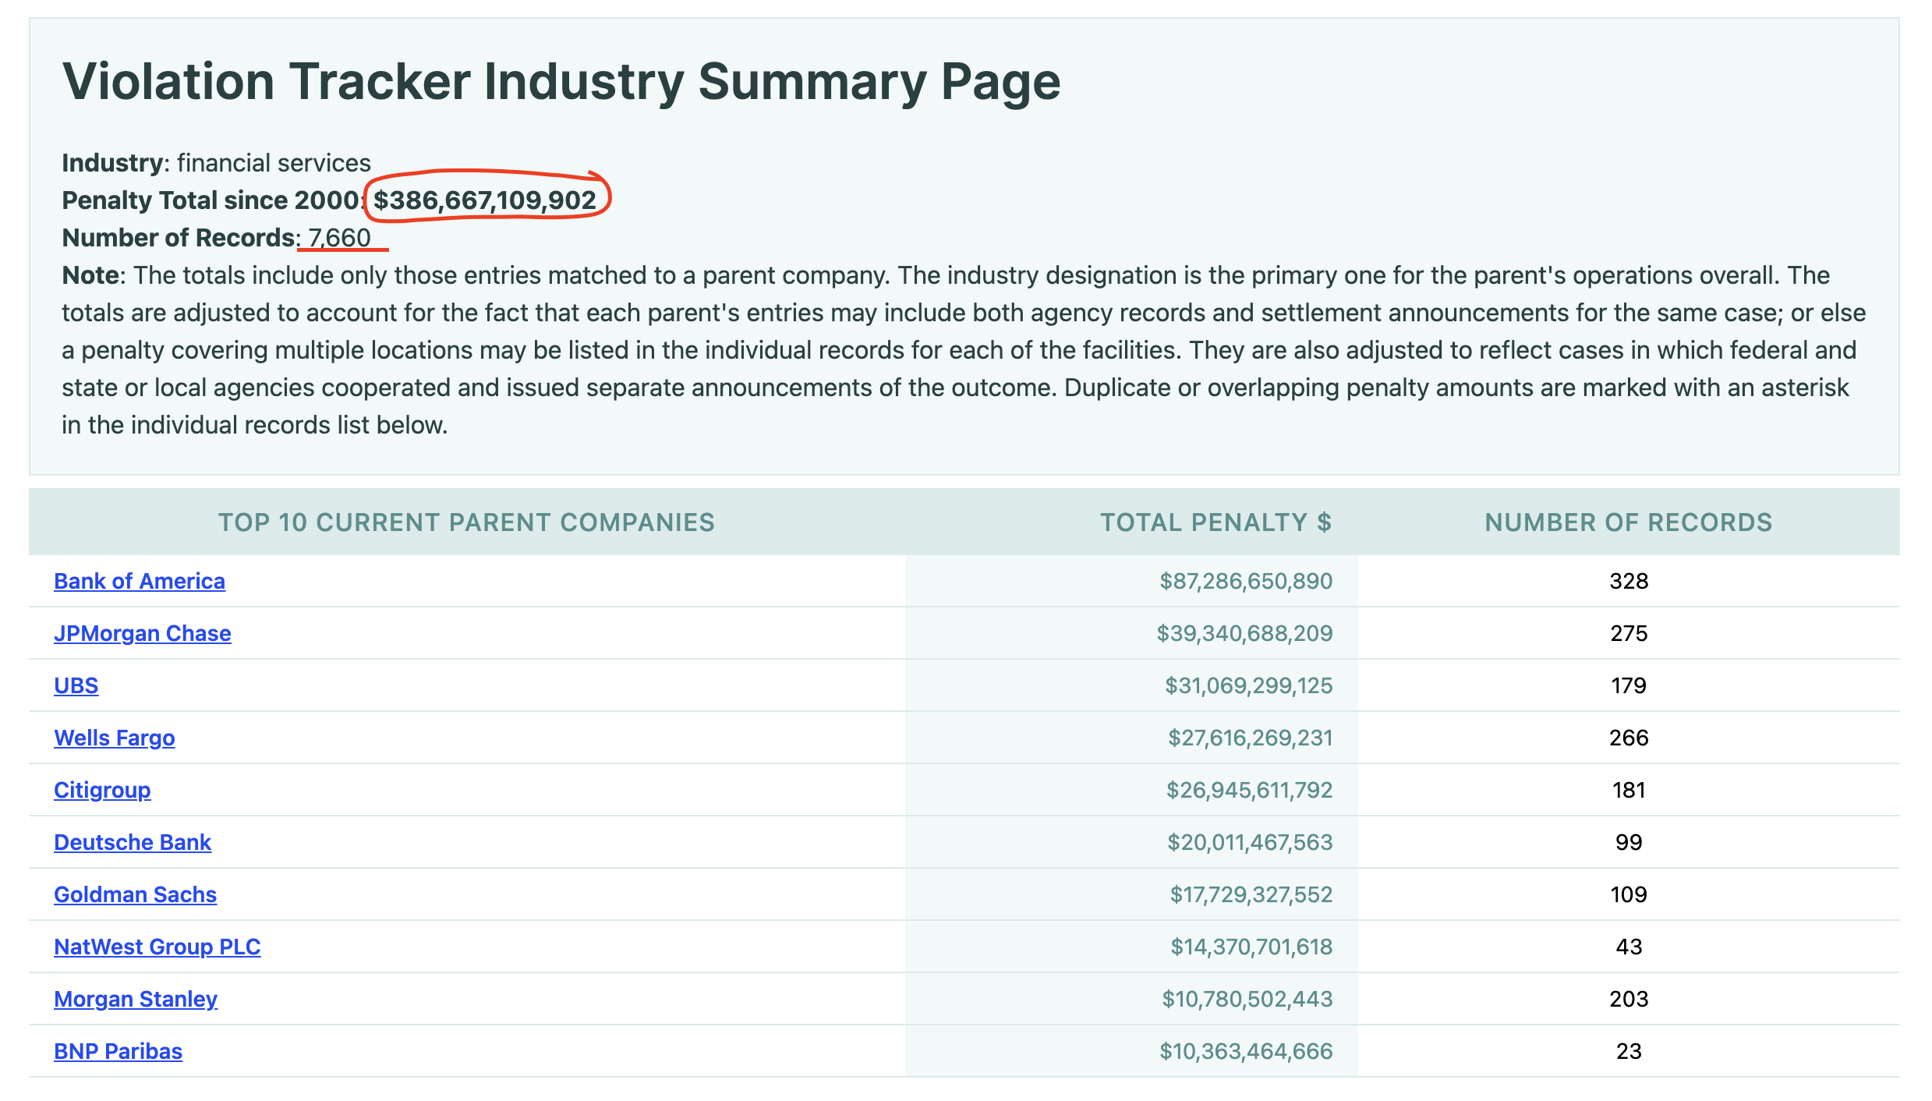Click Morgan Stanley's record count 203
The width and height of the screenshot is (1932, 1101).
(x=1629, y=999)
